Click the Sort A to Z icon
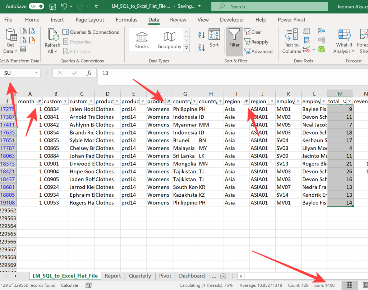This screenshot has width=368, height=290. click(x=202, y=35)
